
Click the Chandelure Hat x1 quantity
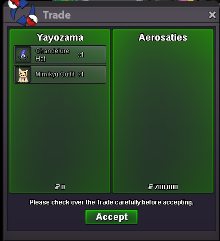(81, 55)
